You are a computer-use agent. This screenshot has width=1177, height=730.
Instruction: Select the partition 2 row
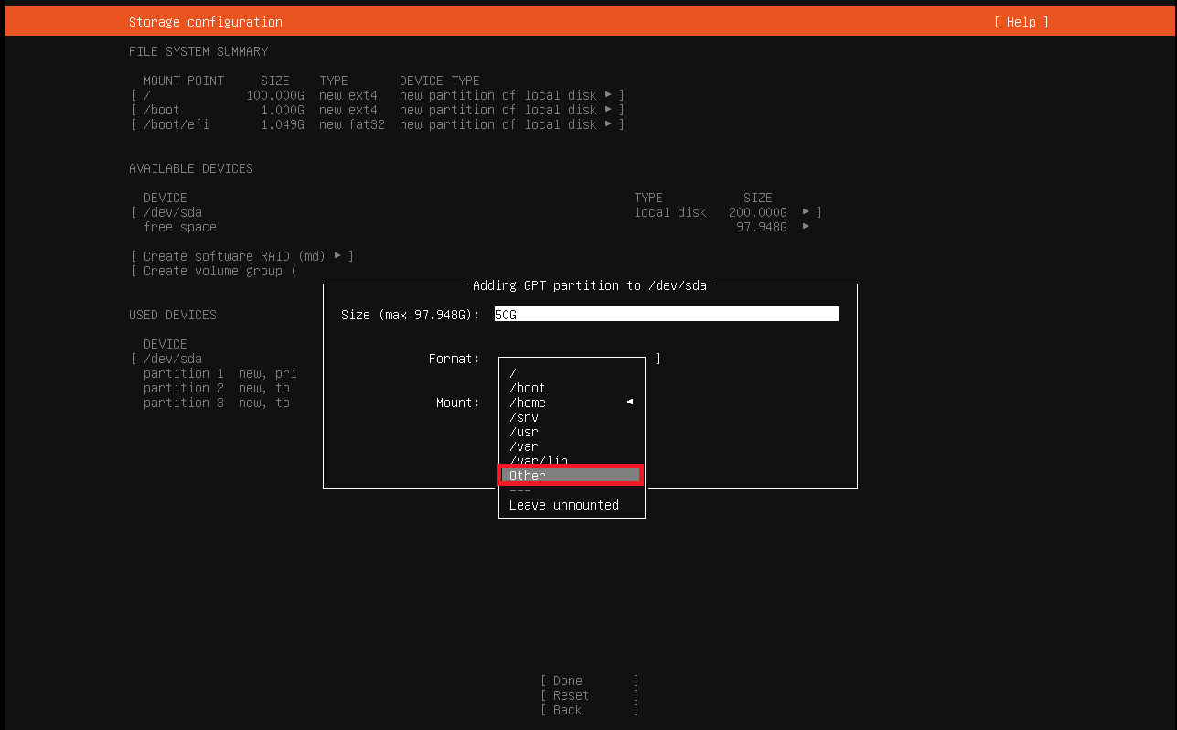pyautogui.click(x=217, y=388)
